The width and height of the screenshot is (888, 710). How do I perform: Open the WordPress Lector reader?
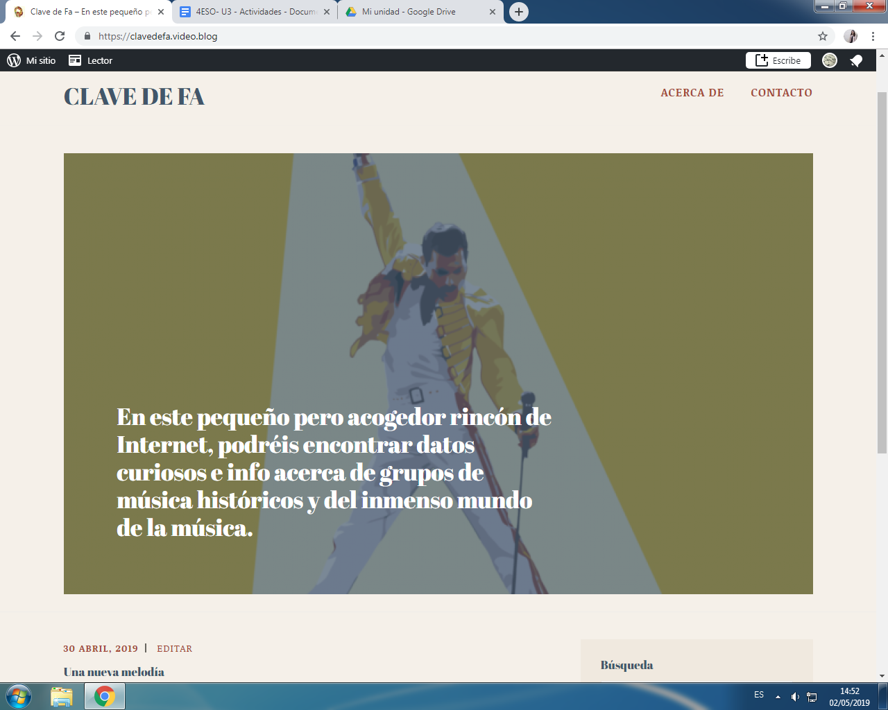91,60
